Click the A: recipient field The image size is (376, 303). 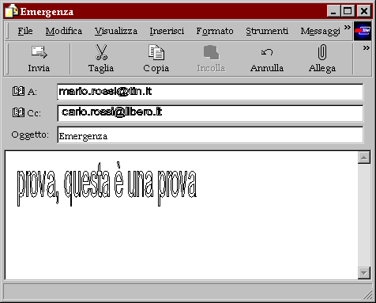(210, 92)
